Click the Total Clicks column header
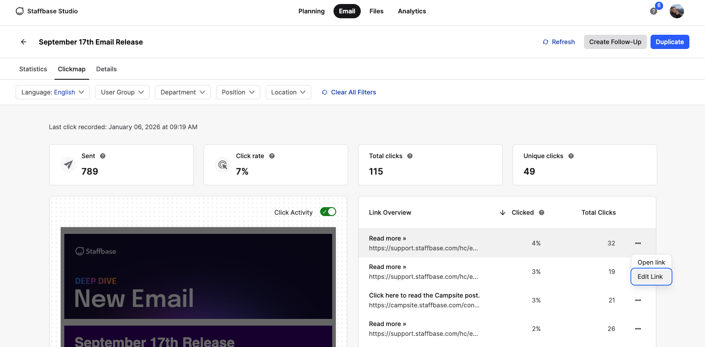Screen dimensions: 705x347 coord(599,212)
